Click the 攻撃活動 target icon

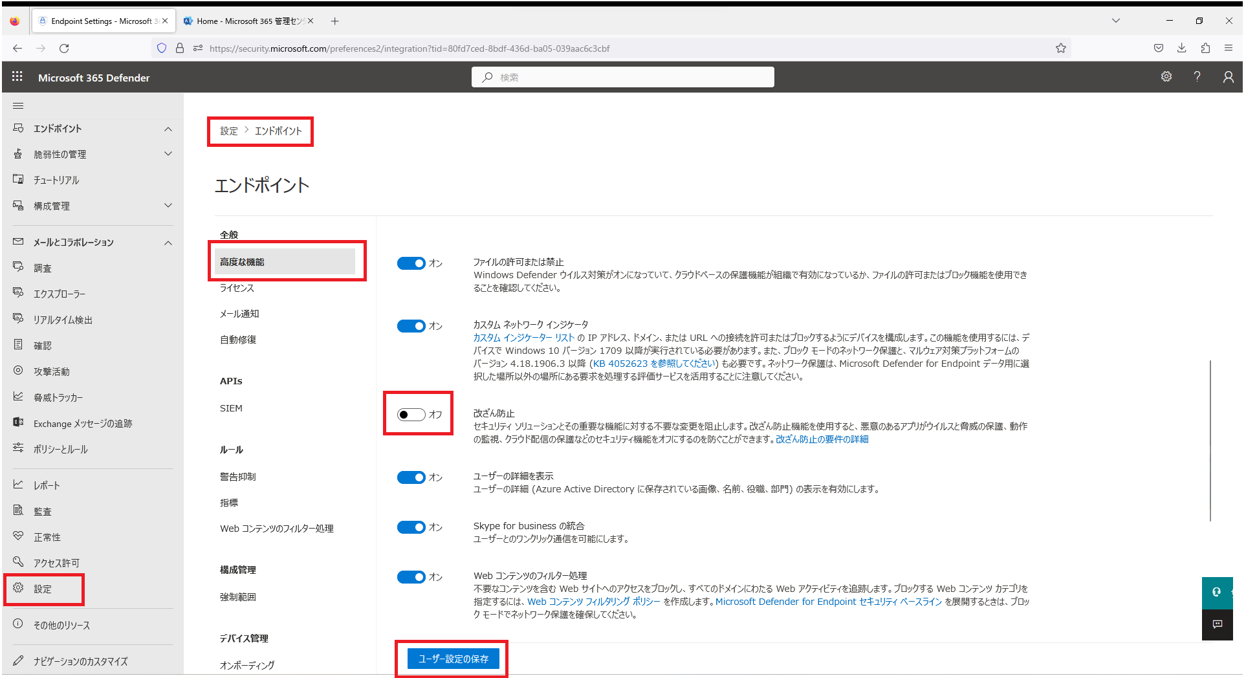click(x=18, y=371)
